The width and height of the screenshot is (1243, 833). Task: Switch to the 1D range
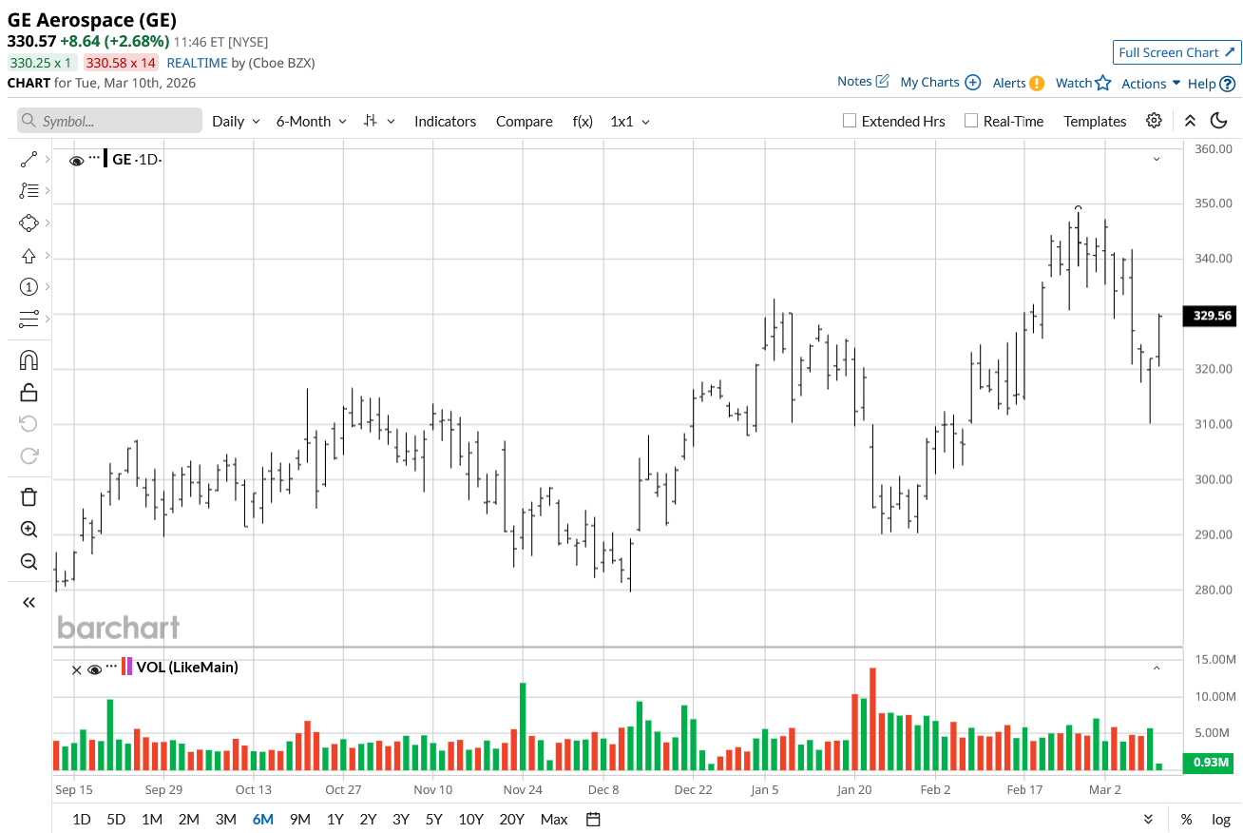82,820
